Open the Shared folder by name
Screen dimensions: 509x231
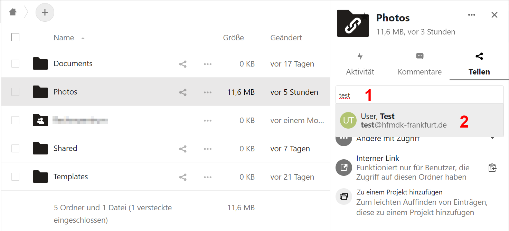tap(65, 148)
